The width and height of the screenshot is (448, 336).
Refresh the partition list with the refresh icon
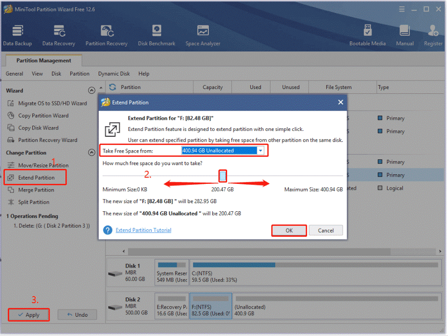pos(113,87)
